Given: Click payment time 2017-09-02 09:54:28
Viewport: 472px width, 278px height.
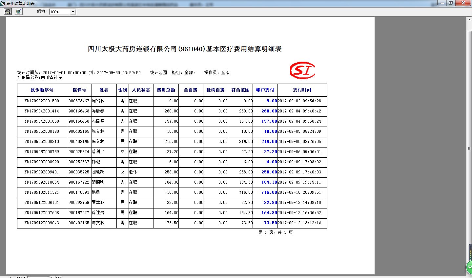Looking at the screenshot, I should click(x=299, y=101).
